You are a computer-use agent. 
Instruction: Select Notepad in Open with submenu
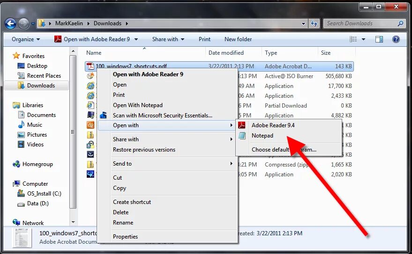tap(289, 136)
